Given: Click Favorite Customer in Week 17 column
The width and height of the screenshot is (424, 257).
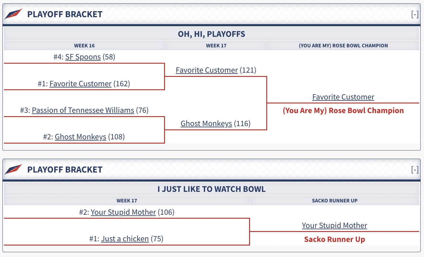Looking at the screenshot, I should pyautogui.click(x=207, y=70).
